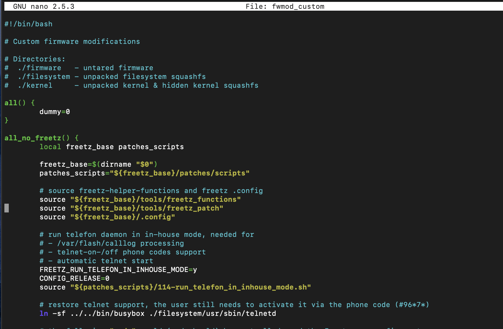Image resolution: width=503 pixels, height=329 pixels.
Task: Click FREETZ_RUN_TELEFON_IN_INHOUSE_MODE variable
Action: 114,270
